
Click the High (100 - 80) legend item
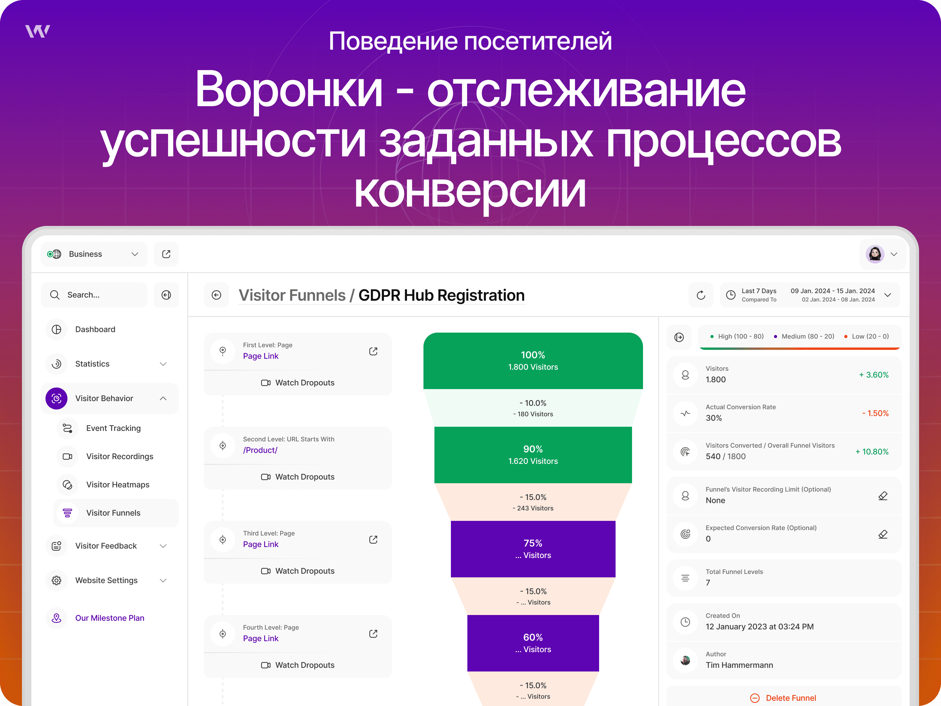(737, 336)
